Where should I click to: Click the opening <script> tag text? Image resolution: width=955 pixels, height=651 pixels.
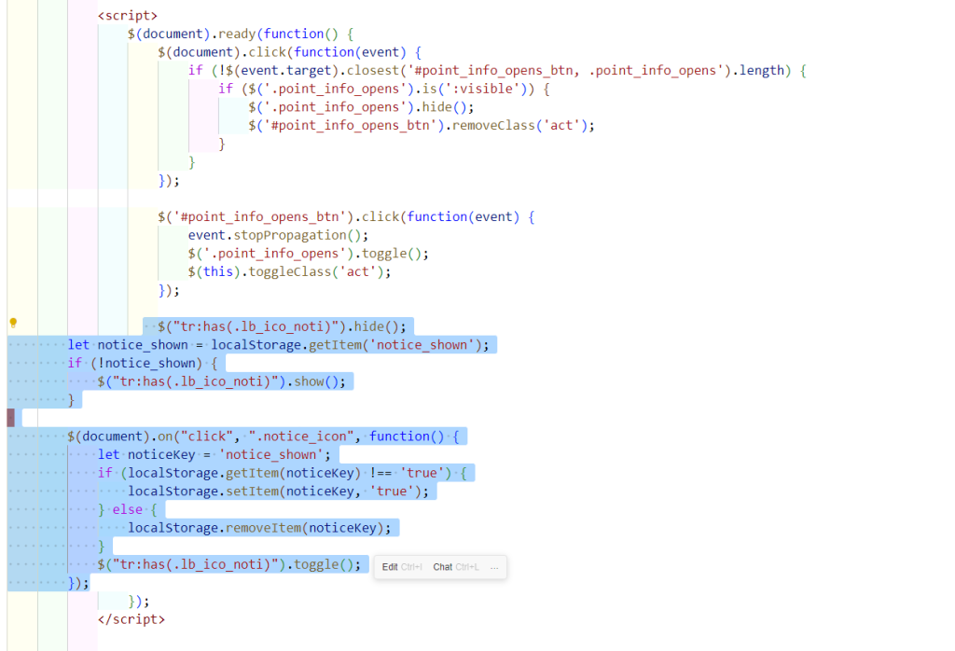point(127,16)
